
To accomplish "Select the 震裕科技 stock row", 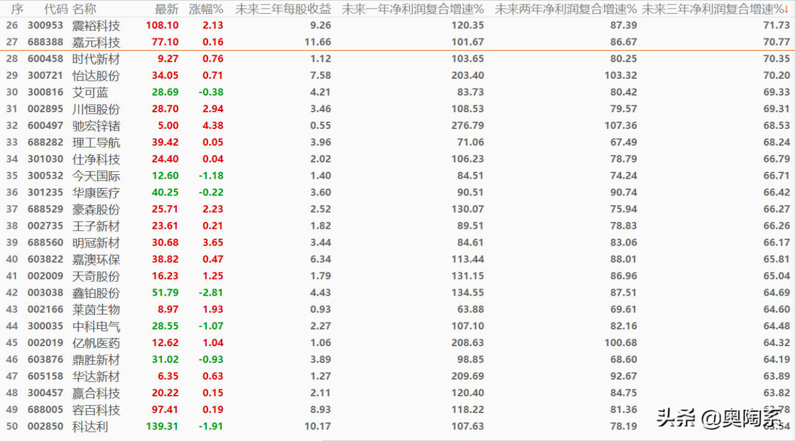I will [96, 25].
